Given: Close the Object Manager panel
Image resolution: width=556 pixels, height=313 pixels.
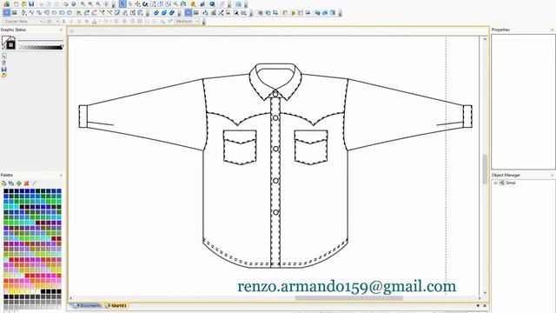Looking at the screenshot, I should click(553, 176).
